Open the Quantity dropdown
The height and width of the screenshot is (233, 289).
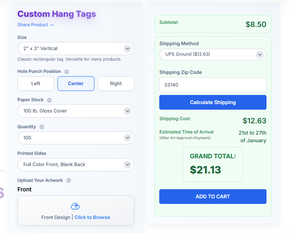coord(76,138)
